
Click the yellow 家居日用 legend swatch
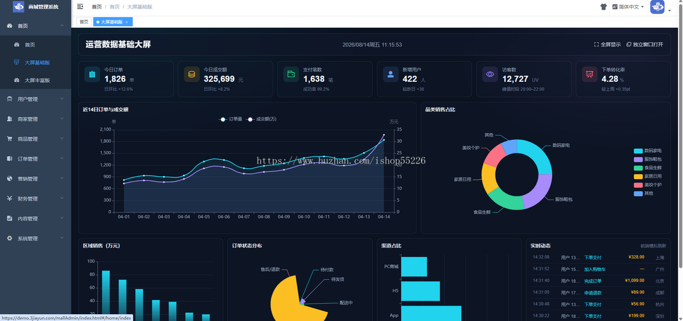coord(638,176)
